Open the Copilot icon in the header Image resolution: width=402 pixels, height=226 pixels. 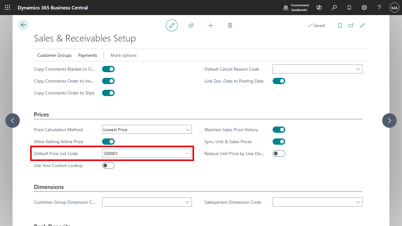(x=319, y=8)
